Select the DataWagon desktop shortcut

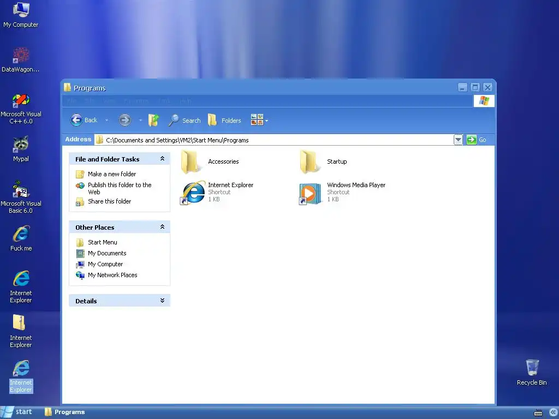(21, 60)
